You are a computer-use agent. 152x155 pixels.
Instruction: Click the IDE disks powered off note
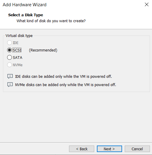pyautogui.click(x=63, y=77)
